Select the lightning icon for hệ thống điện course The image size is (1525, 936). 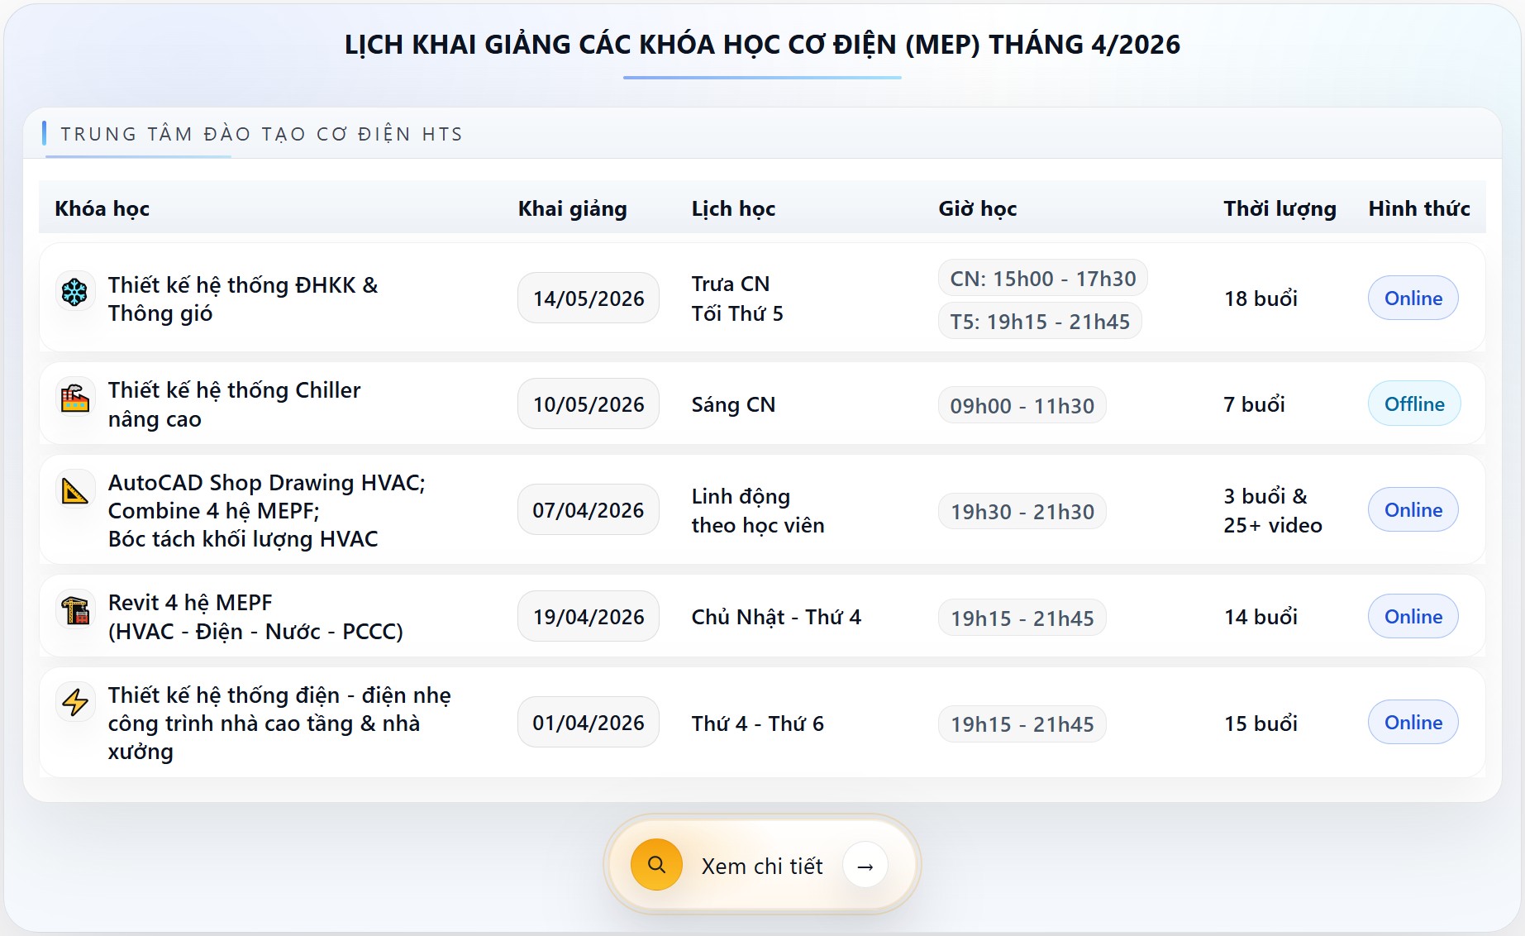(x=75, y=704)
